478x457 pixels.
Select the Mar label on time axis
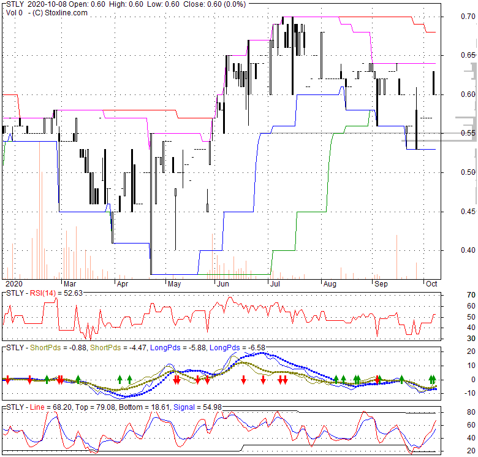(70, 284)
